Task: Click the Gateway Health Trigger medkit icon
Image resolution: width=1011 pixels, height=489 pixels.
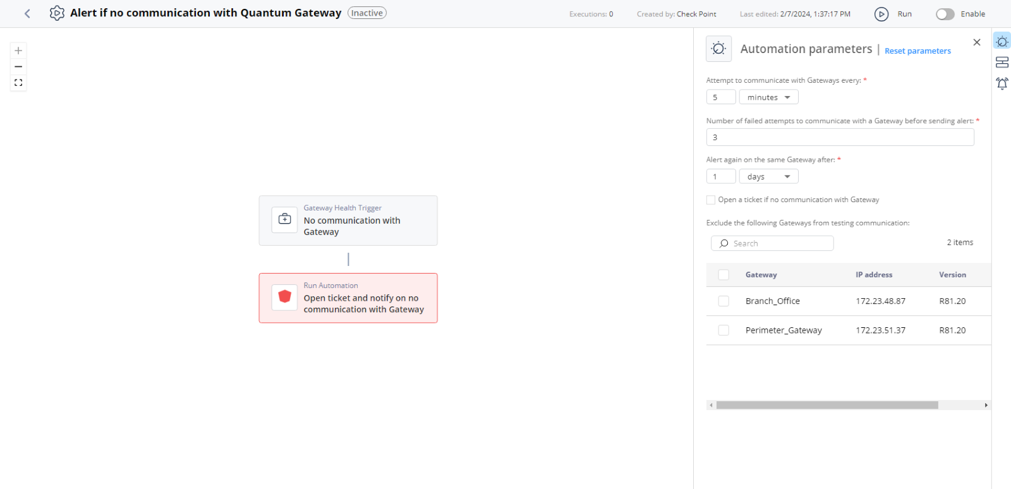Action: pos(285,219)
